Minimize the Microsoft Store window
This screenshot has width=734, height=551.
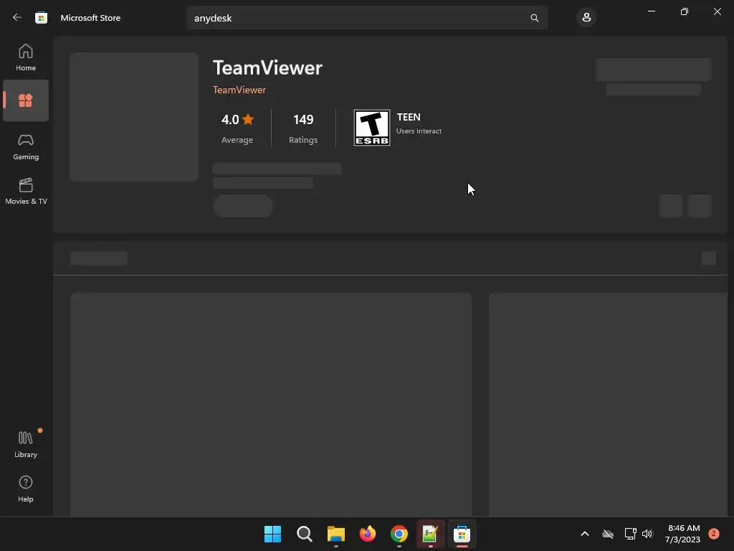tap(652, 11)
